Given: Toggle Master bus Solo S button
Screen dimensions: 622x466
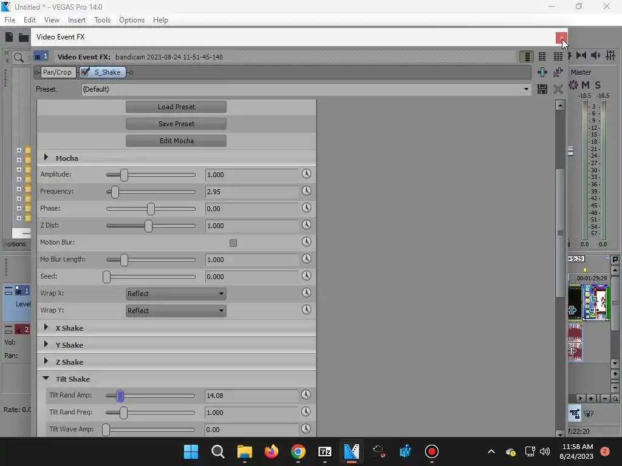Looking at the screenshot, I should click(x=598, y=85).
